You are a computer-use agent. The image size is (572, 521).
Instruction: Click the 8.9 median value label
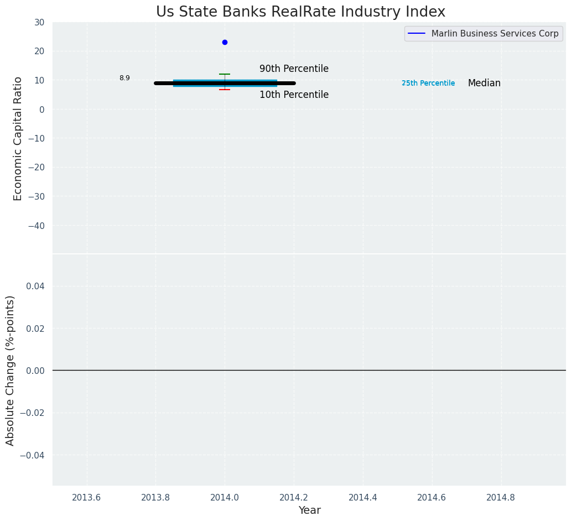click(x=124, y=79)
